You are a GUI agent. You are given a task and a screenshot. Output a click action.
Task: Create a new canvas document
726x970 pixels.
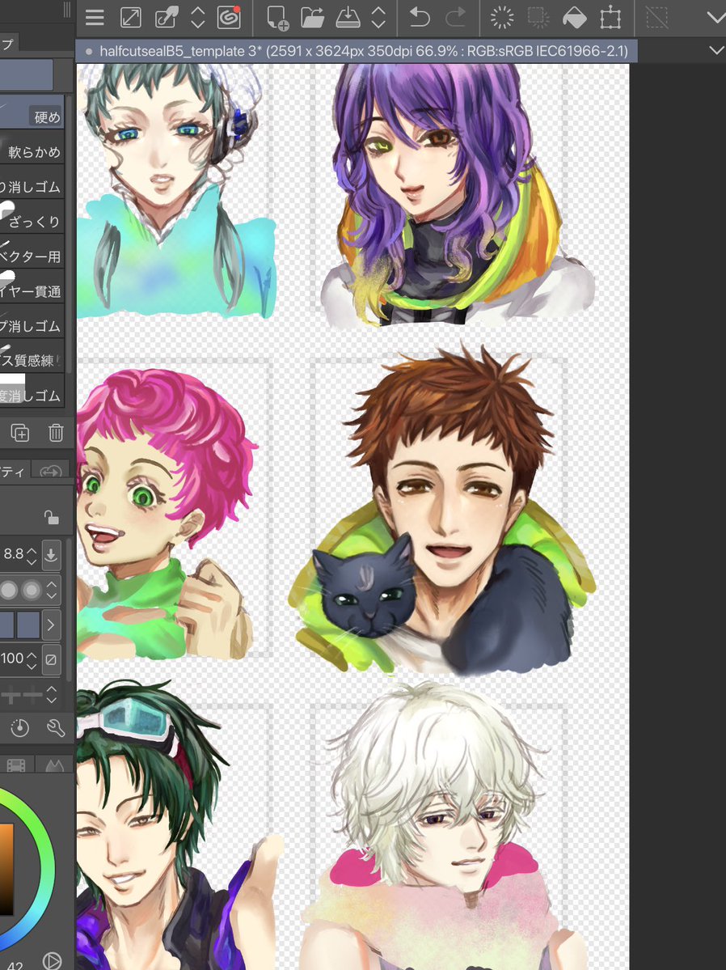click(x=277, y=17)
